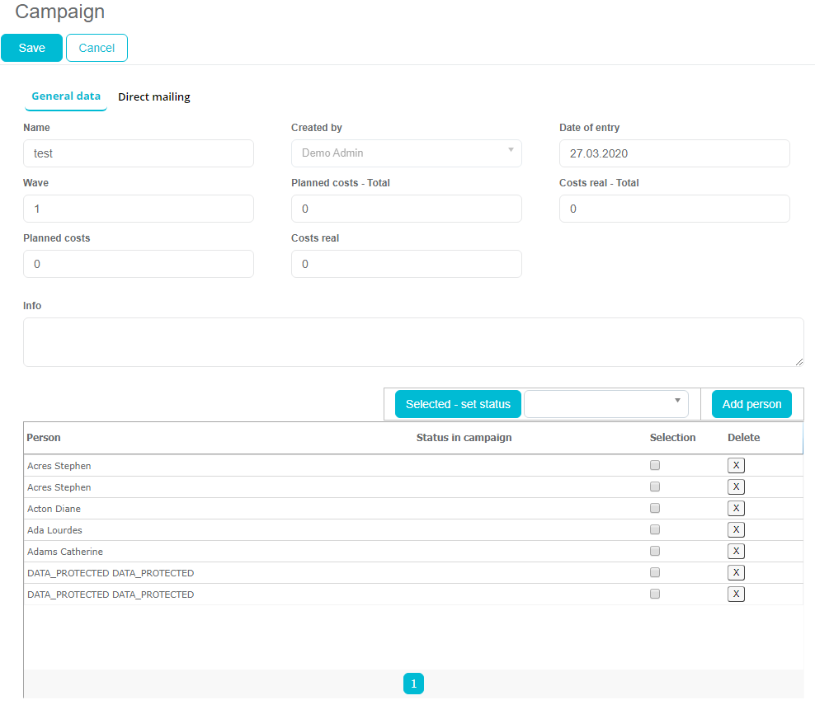Screen dimensions: 815x705
Task: Switch to Direct mailing tab
Action: pyautogui.click(x=154, y=97)
